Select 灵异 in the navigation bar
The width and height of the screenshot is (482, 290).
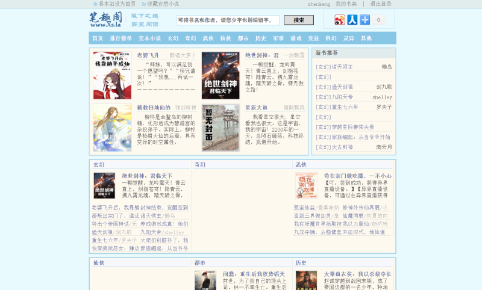click(349, 39)
